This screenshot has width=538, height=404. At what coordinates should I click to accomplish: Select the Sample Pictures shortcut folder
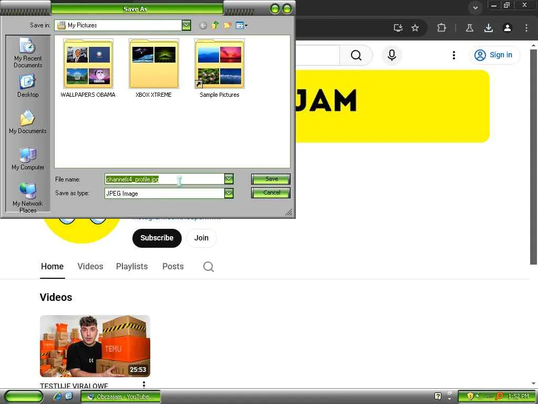[x=220, y=68]
